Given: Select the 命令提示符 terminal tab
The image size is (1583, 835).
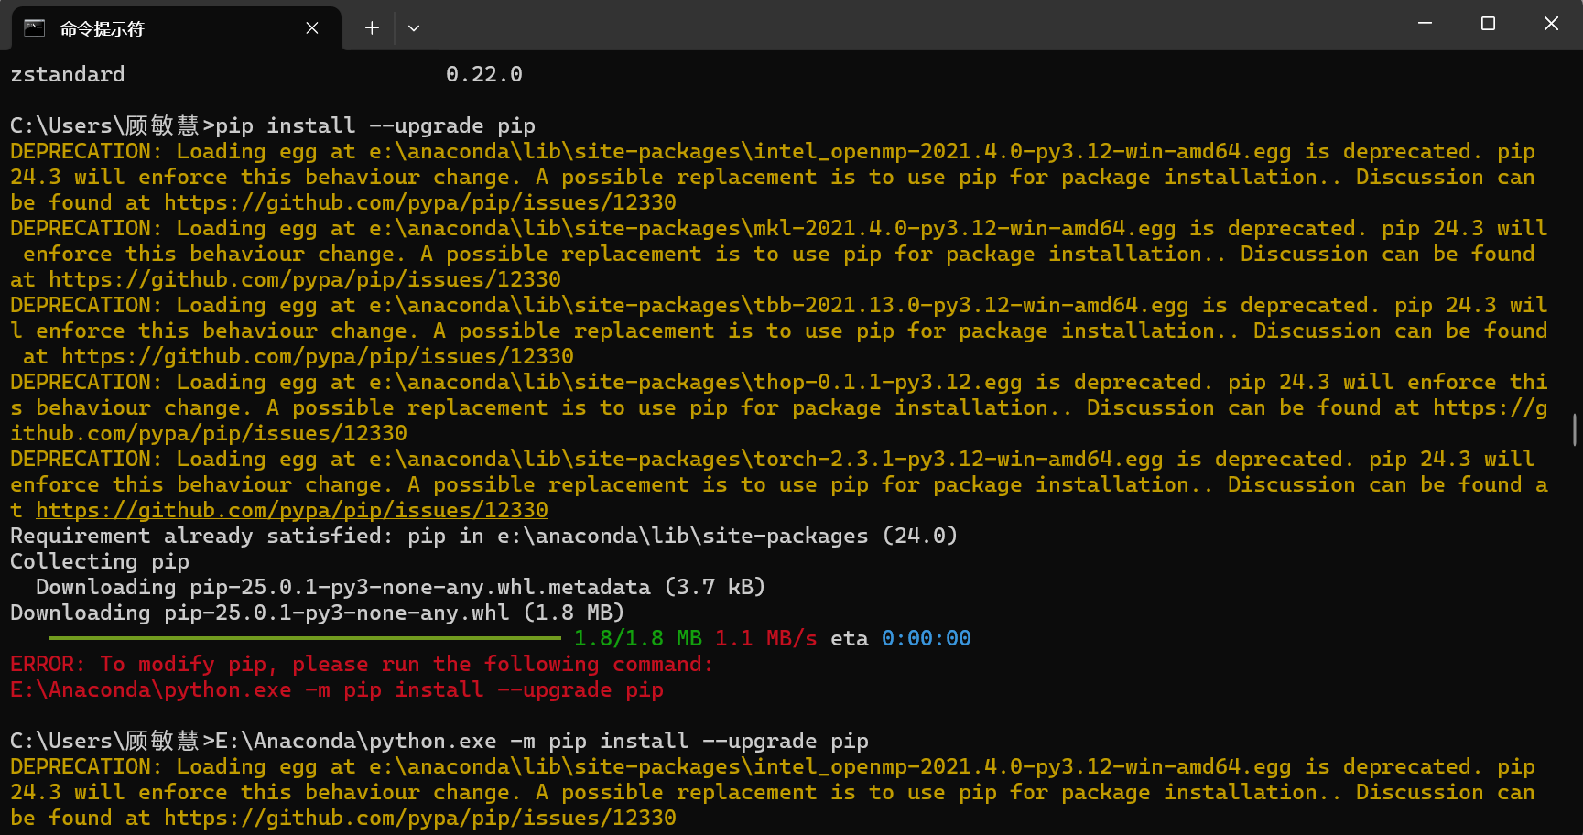Looking at the screenshot, I should click(x=137, y=27).
